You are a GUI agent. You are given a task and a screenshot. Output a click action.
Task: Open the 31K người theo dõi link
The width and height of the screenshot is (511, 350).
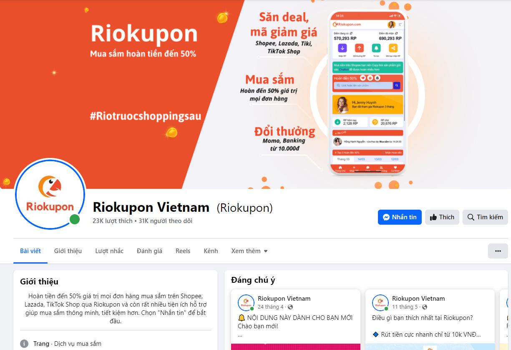[165, 221]
